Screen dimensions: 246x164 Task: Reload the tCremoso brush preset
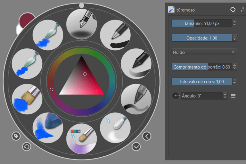point(233,10)
